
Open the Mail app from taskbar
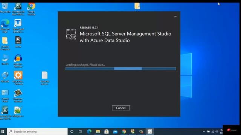[115, 132]
